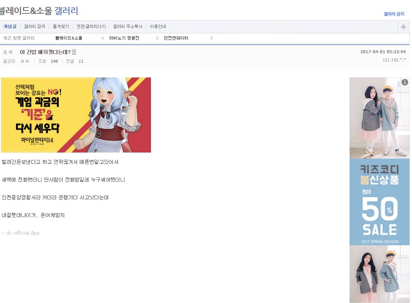Open the ad info icon on the Kids Codi banner
This screenshot has height=303, width=412.
(x=405, y=82)
